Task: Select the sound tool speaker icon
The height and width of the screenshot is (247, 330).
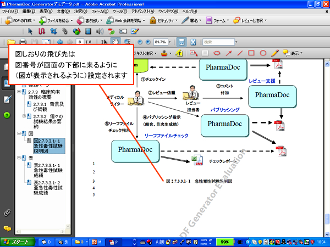Action: pos(100,31)
